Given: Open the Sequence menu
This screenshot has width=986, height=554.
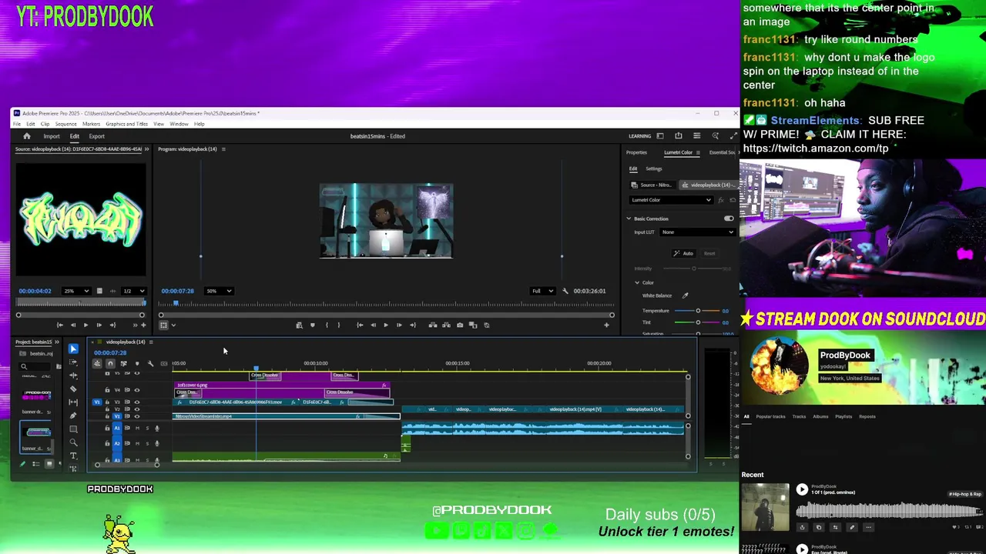Looking at the screenshot, I should coord(65,124).
